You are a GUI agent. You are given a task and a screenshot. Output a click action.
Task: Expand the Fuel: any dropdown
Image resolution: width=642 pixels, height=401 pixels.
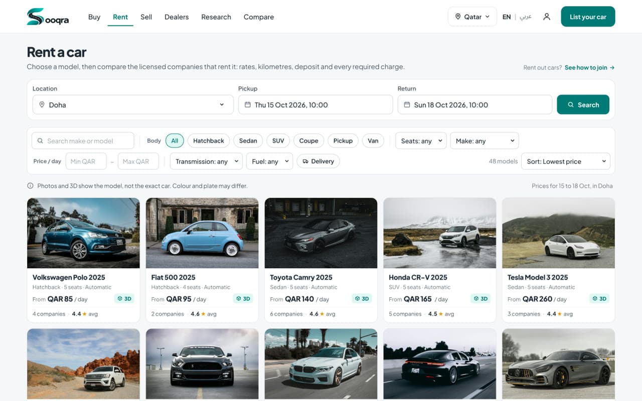tap(270, 161)
